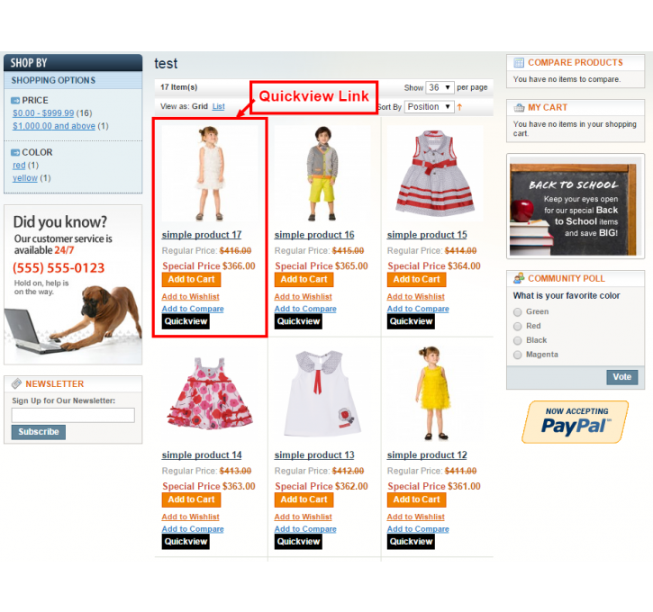Click the newsletter email input field
Image resolution: width=653 pixels, height=612 pixels.
click(x=73, y=415)
